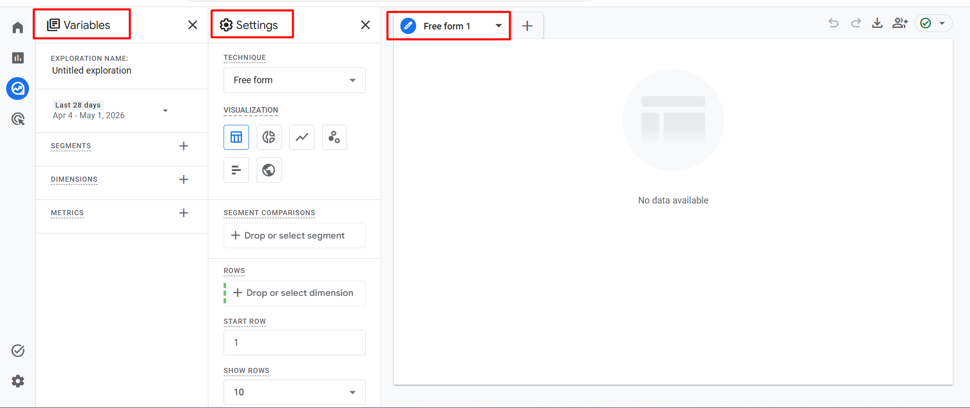Click Drop or select segment
Image resolution: width=970 pixels, height=408 pixels.
coord(295,235)
